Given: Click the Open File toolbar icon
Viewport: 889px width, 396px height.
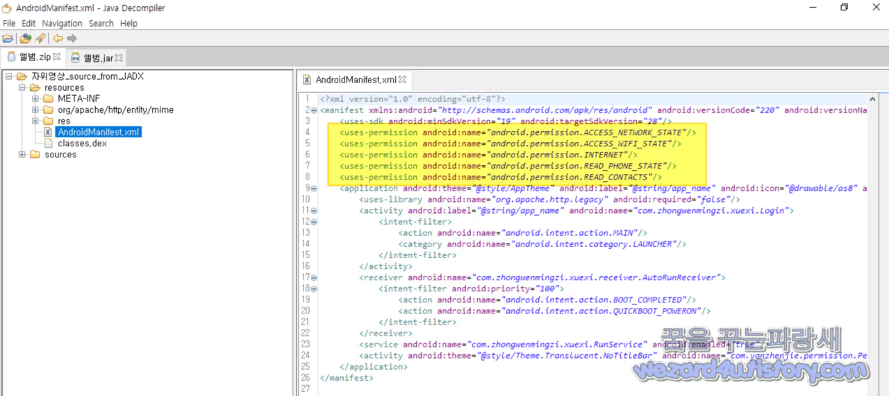Looking at the screenshot, I should (x=8, y=39).
